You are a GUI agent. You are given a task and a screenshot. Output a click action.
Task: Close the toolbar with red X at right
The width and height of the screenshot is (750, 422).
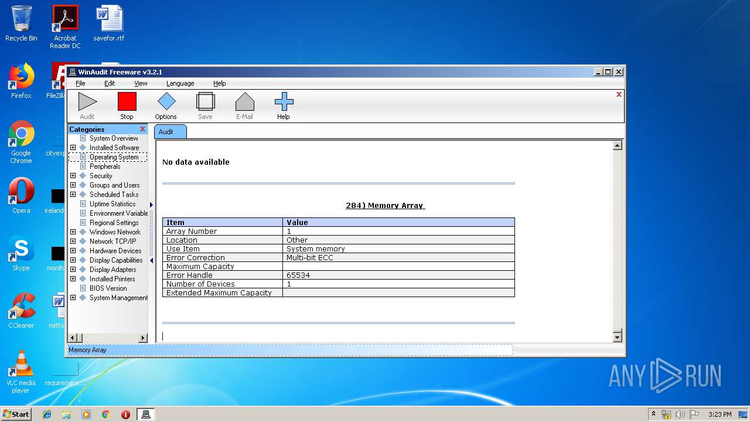coord(619,94)
